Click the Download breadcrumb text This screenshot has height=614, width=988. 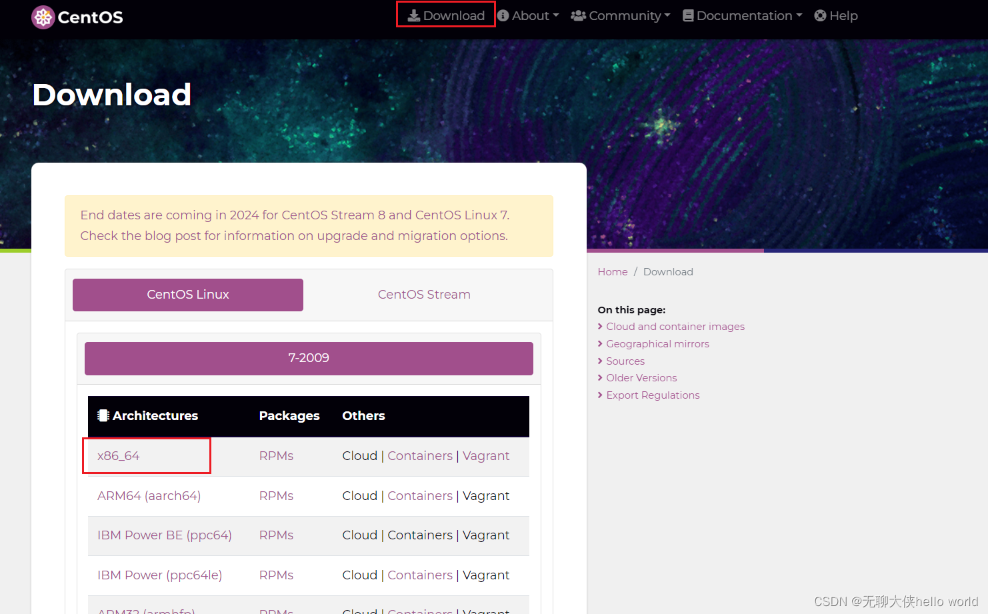point(668,272)
